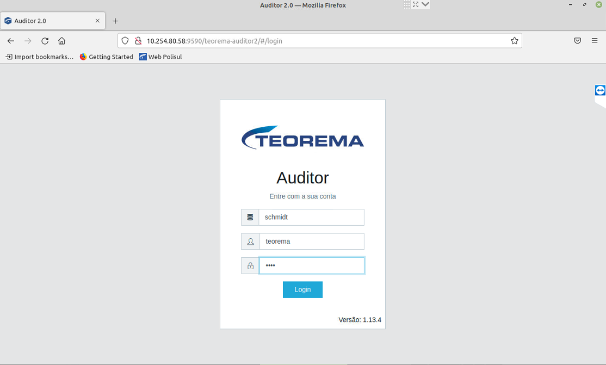Restore the Firefox window size
The height and width of the screenshot is (365, 606).
click(x=584, y=5)
